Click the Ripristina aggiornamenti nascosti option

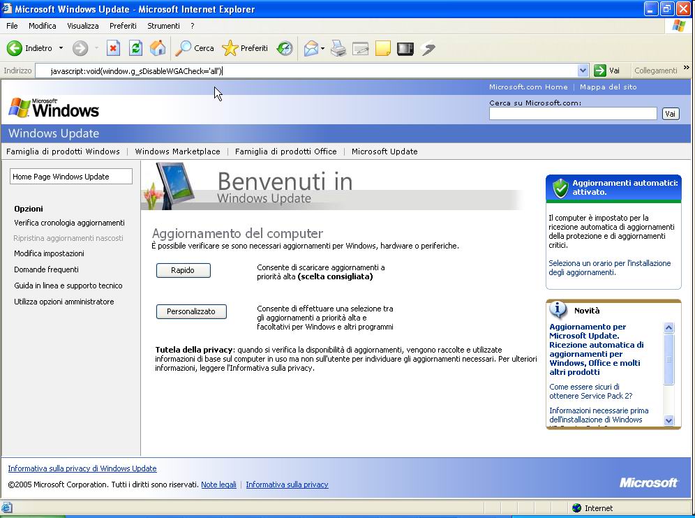pos(68,238)
